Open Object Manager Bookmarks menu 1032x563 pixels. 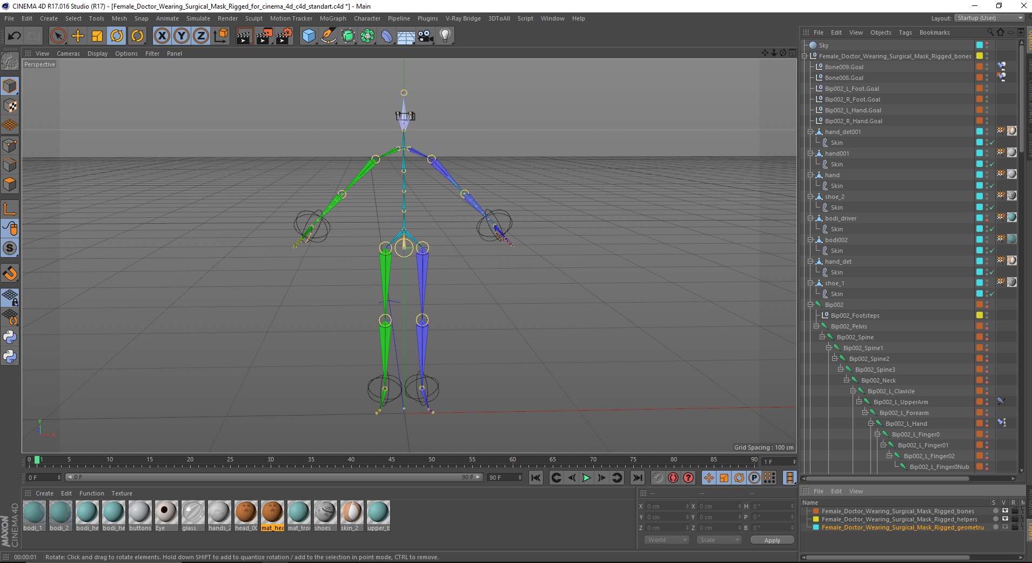coord(935,32)
